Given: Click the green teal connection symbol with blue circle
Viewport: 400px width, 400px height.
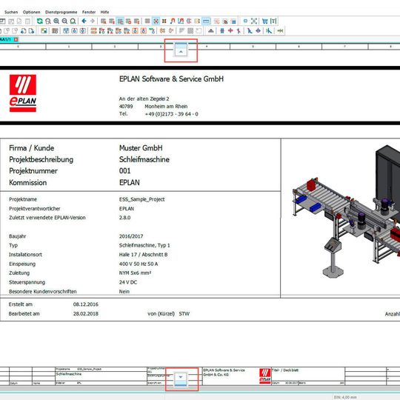Looking at the screenshot, I should [x=152, y=31].
